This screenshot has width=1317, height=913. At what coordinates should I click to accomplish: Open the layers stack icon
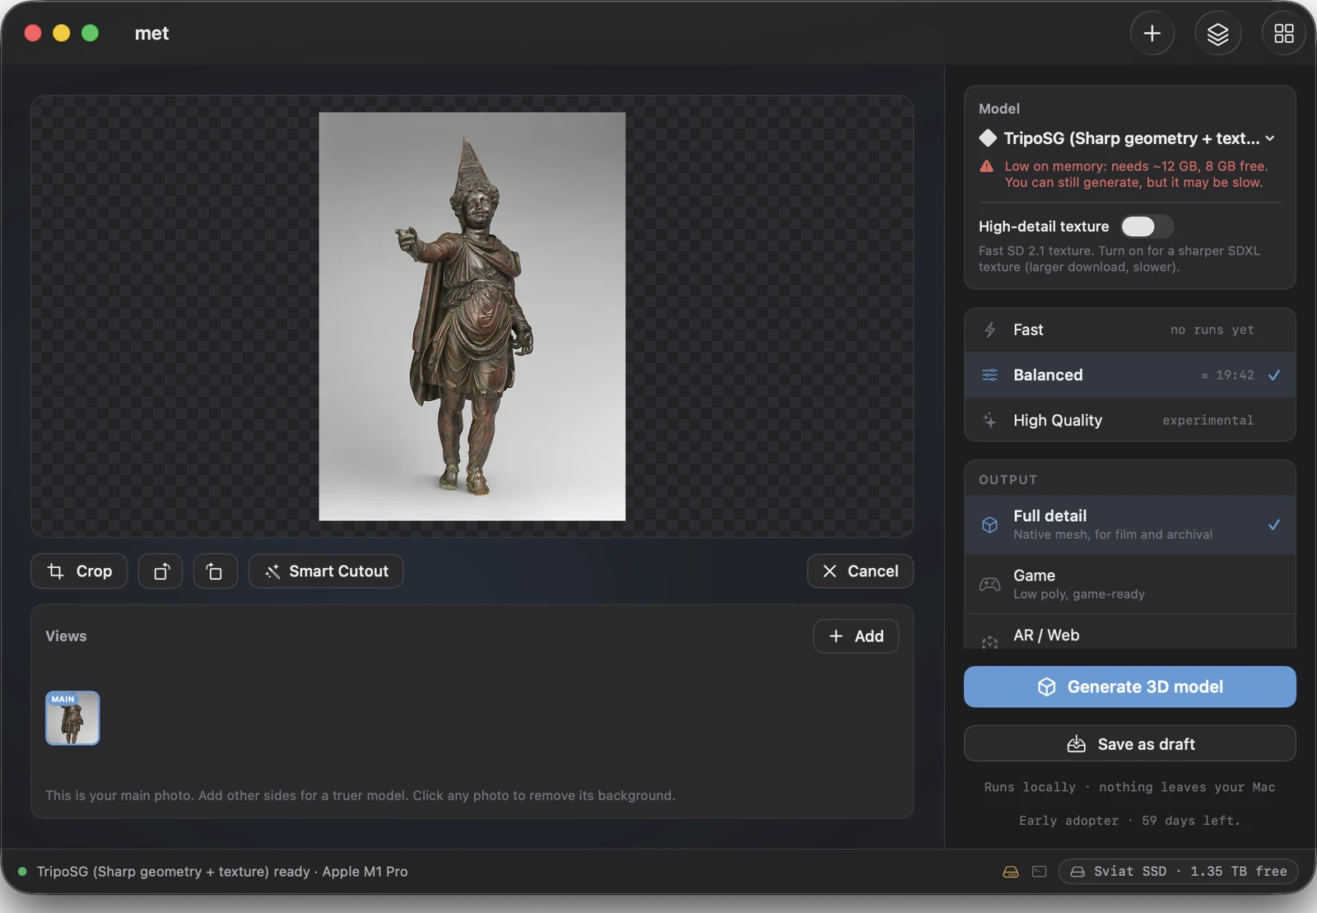pos(1217,33)
